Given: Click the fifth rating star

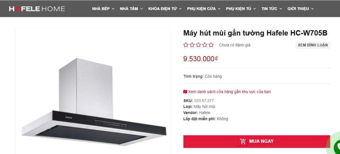Looking at the screenshot, I should 211,45.
